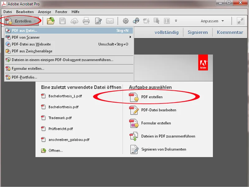Click the save floppy disk icon
Image resolution: width=249 pixels, height=187 pixels.
pyautogui.click(x=63, y=21)
